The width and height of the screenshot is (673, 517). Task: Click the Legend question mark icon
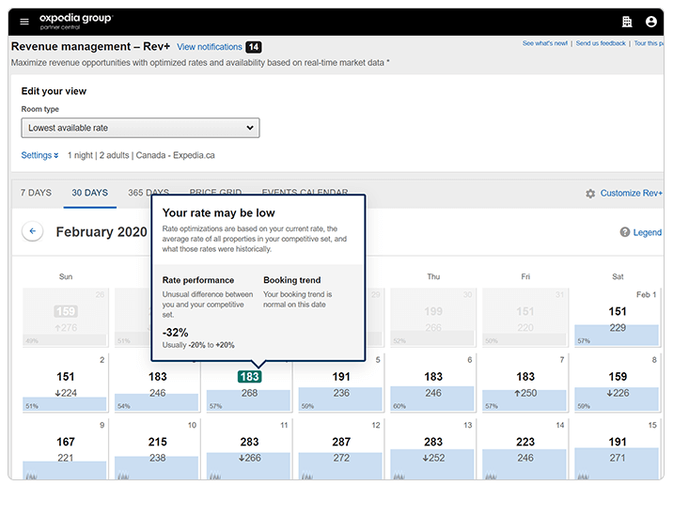pos(625,232)
